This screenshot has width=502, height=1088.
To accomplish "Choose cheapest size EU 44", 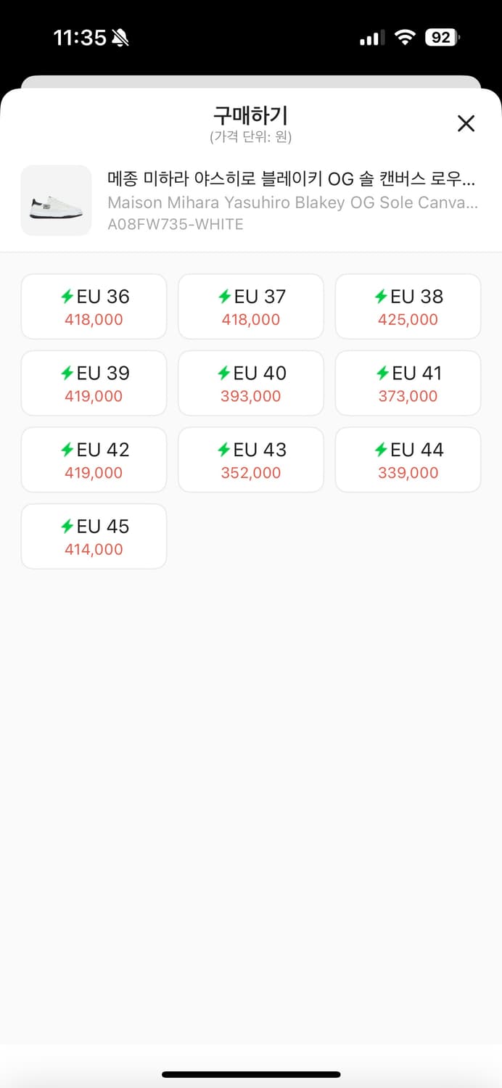I will pyautogui.click(x=408, y=460).
